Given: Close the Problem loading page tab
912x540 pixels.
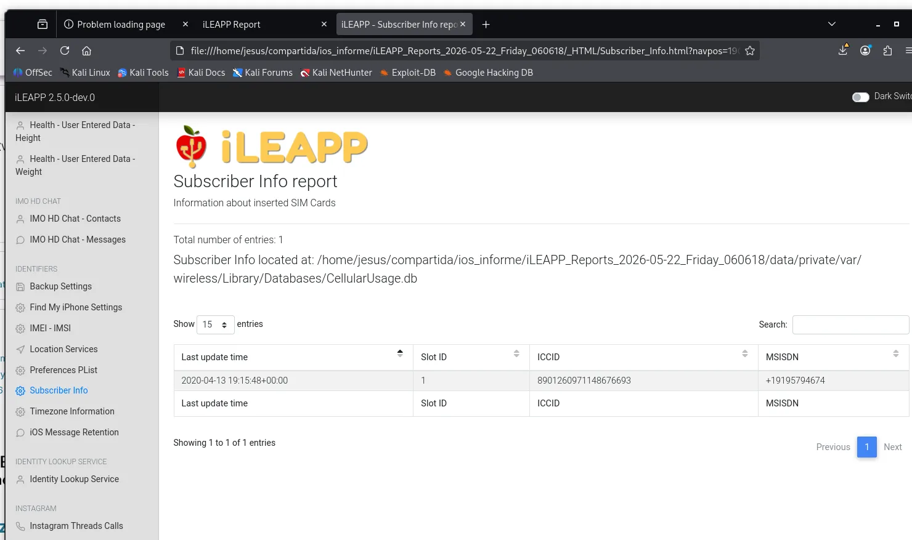Looking at the screenshot, I should click(185, 24).
